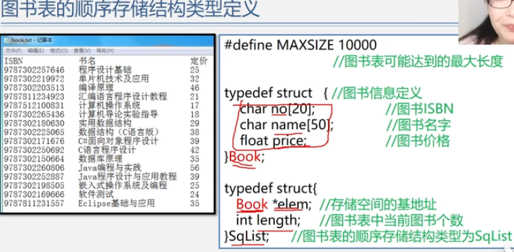This screenshot has height=252, width=514.
Task: Open the 格式(O) menu in Notepad
Action: point(58,51)
